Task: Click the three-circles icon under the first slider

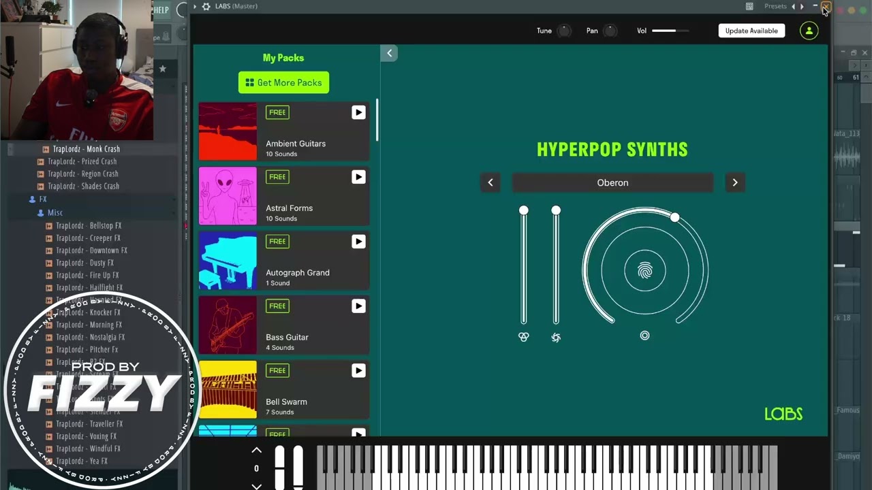Action: click(x=523, y=337)
